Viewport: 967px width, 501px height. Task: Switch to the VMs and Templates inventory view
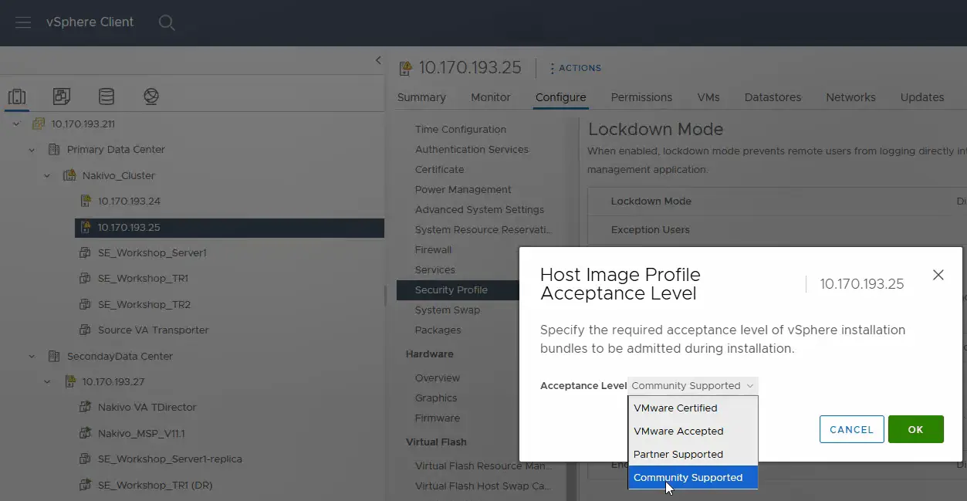pyautogui.click(x=62, y=96)
